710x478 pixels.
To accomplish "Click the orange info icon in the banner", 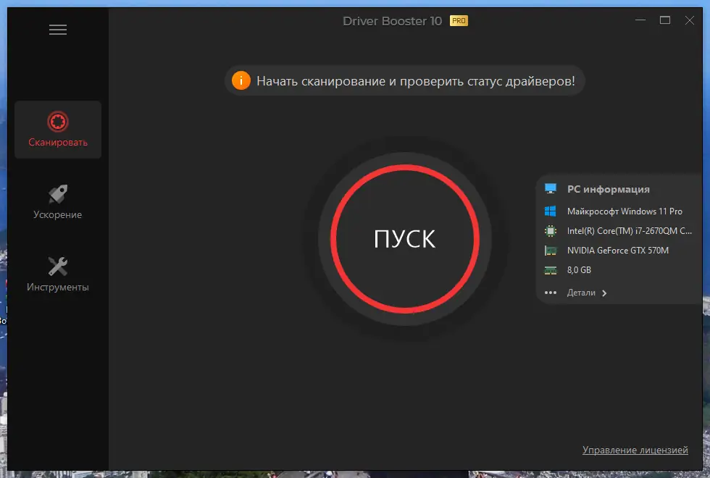I will tap(241, 80).
